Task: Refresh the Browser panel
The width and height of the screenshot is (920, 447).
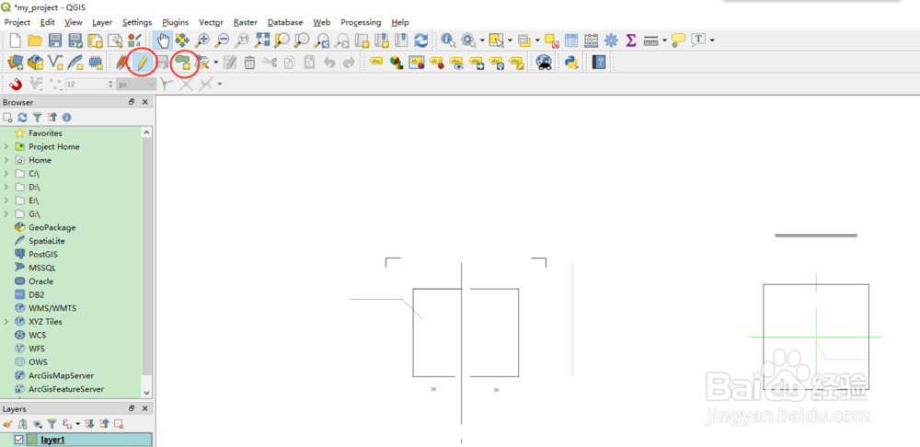Action: 22,118
